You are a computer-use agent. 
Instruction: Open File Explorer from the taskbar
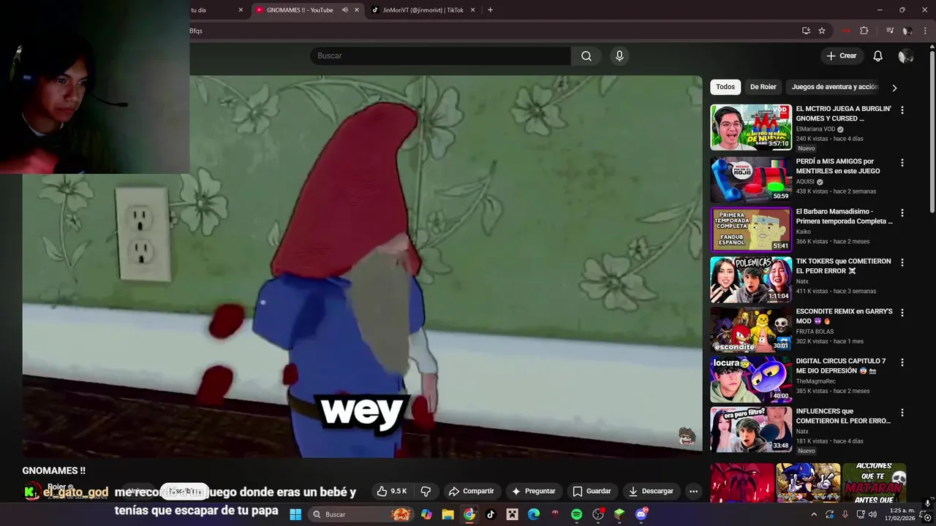point(448,514)
